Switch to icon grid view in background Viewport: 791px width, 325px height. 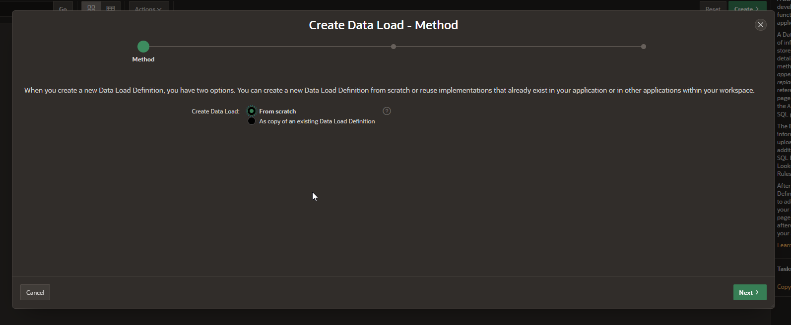(x=91, y=7)
